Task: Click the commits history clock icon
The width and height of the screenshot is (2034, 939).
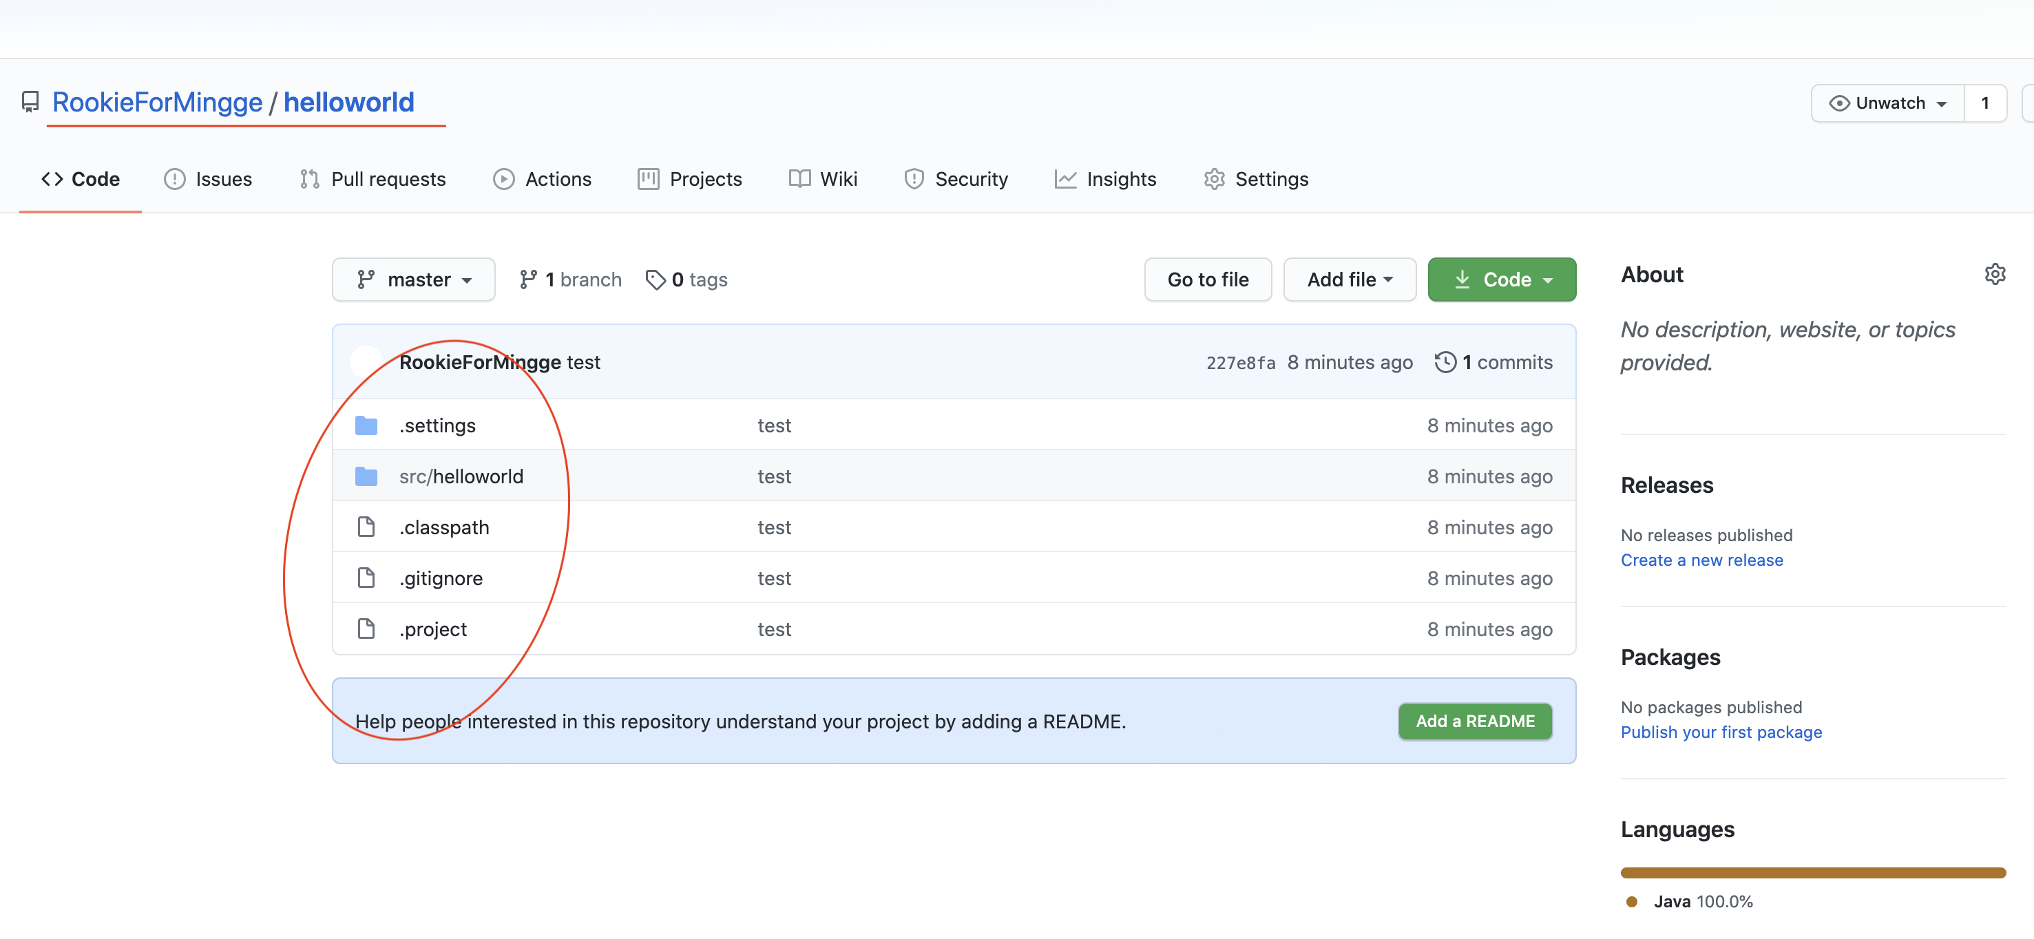Action: tap(1445, 361)
